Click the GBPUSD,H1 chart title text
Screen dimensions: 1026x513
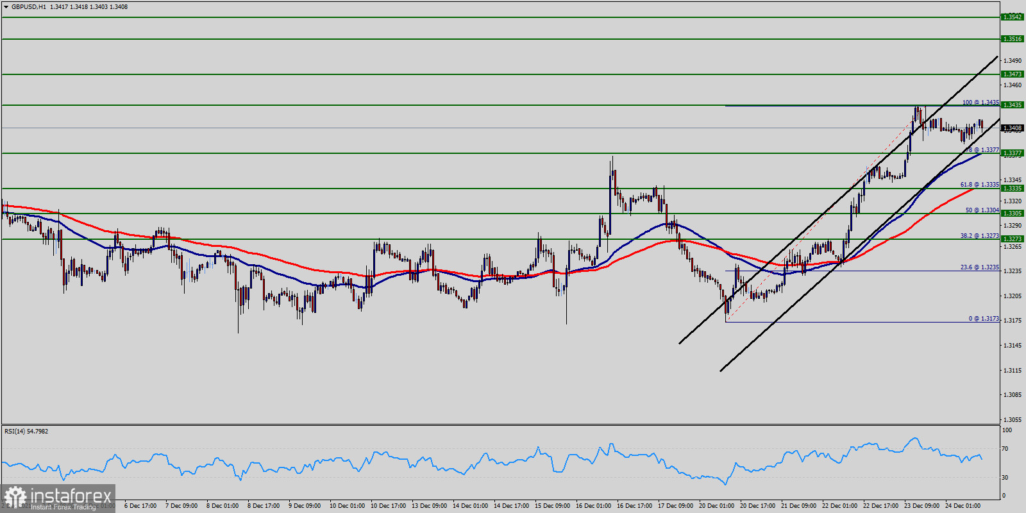pyautogui.click(x=29, y=7)
